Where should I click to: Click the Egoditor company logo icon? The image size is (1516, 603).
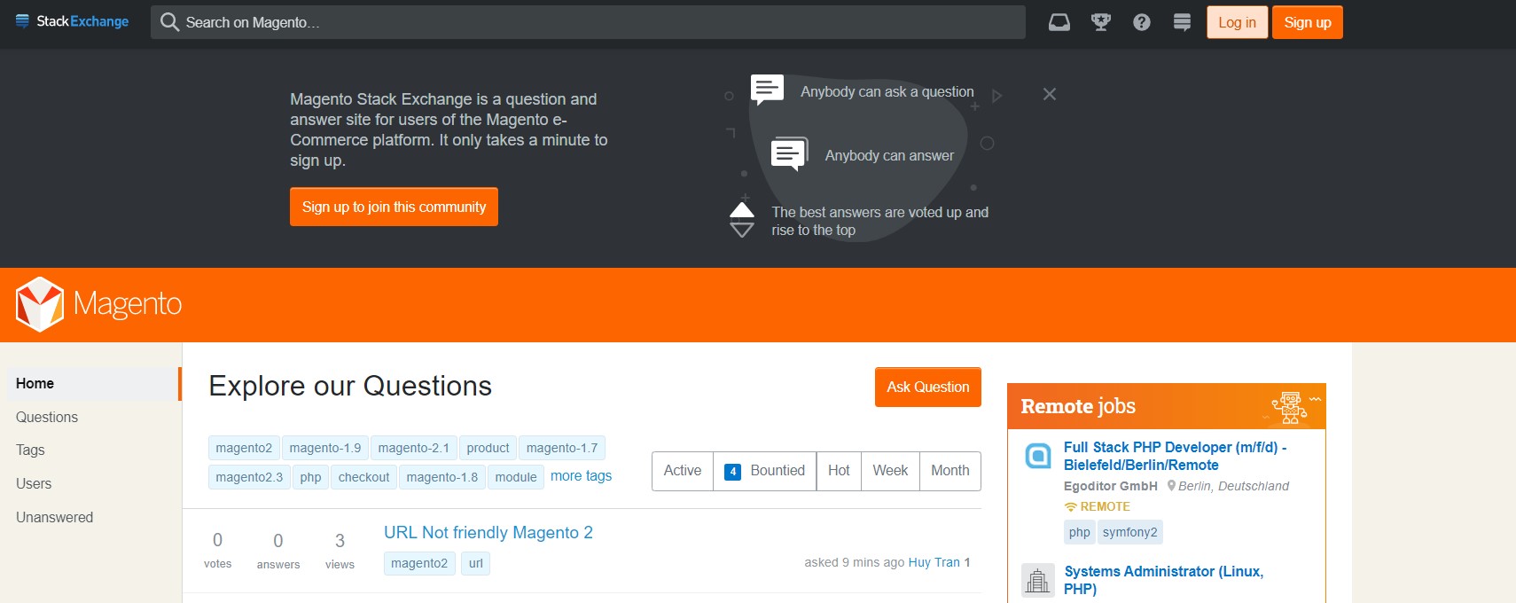1037,456
